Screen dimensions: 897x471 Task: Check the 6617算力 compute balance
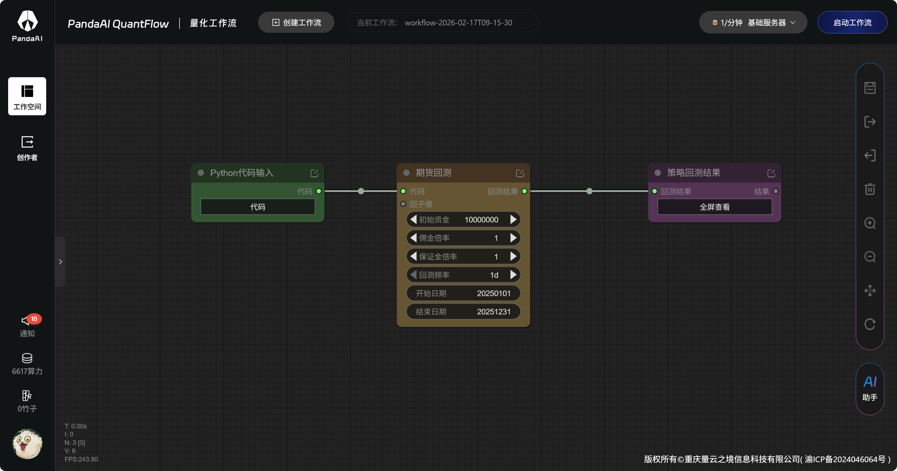click(27, 364)
